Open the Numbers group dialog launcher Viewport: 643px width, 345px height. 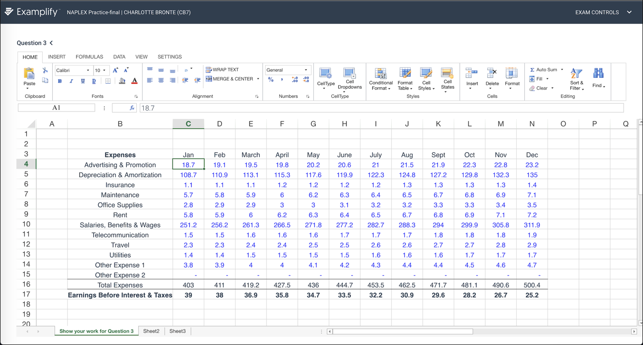coord(308,96)
